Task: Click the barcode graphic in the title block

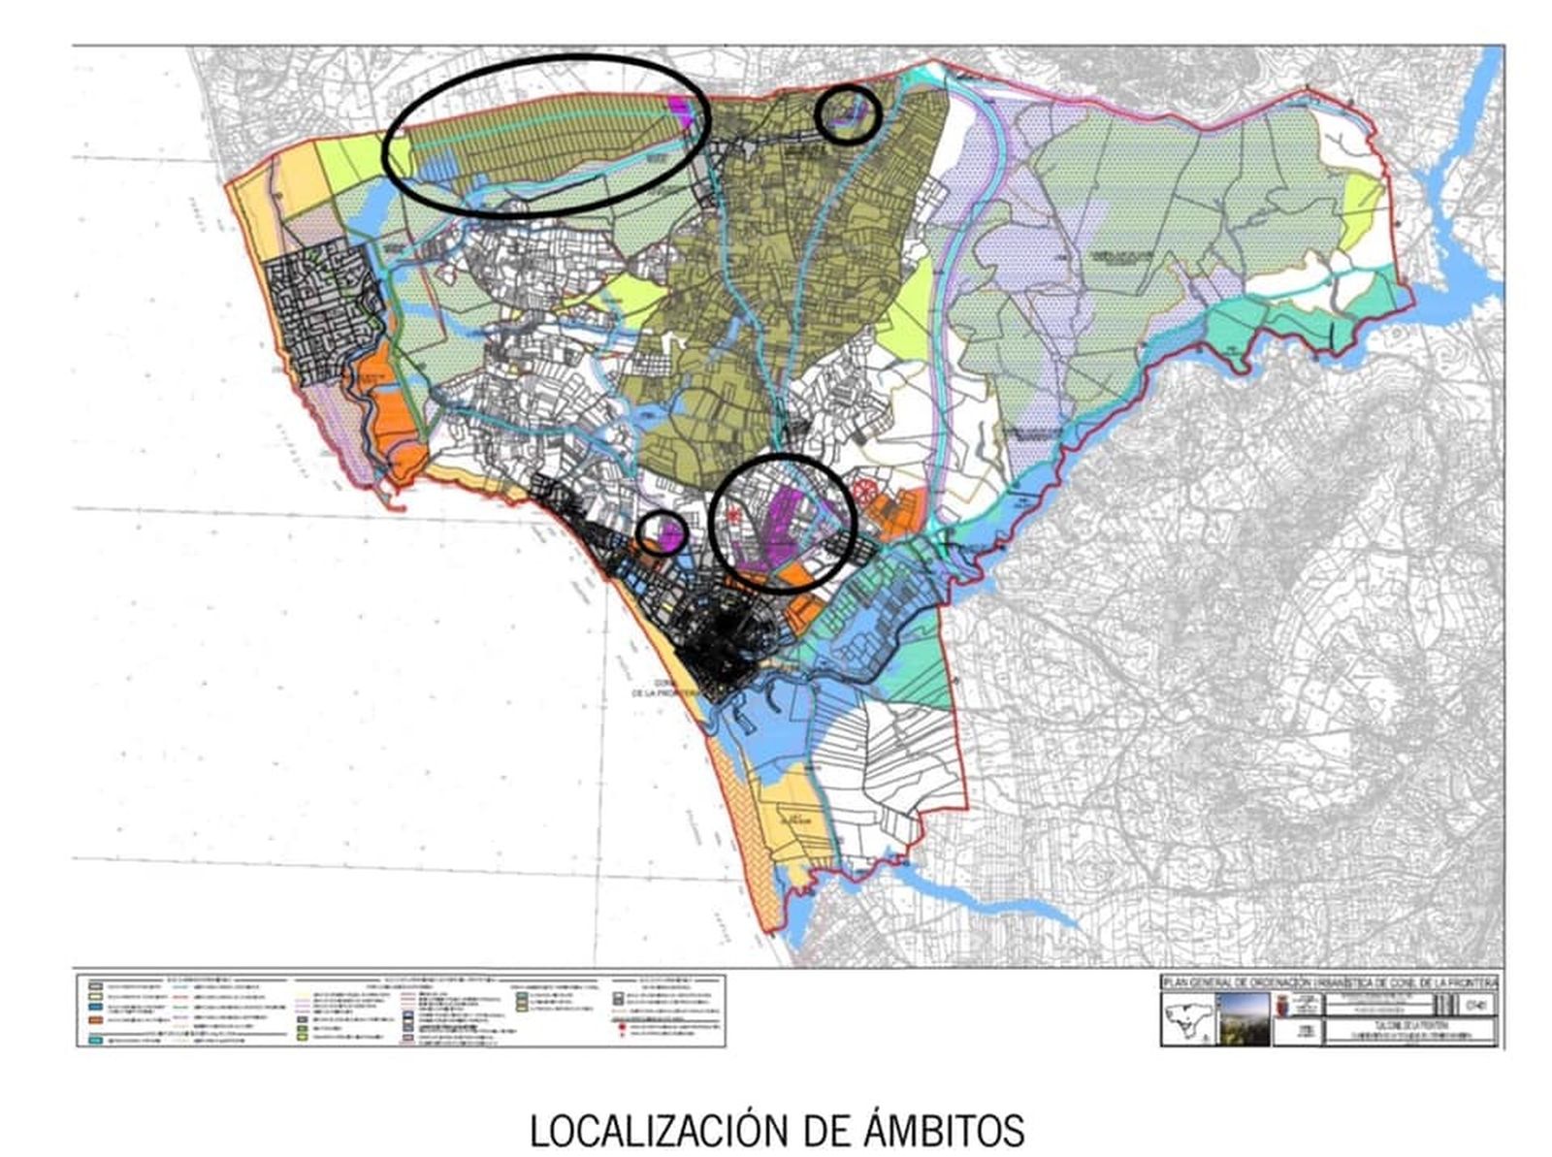Action: [x=1445, y=1005]
